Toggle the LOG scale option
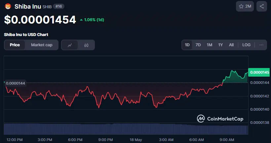The image size is (271, 143). coord(246,45)
